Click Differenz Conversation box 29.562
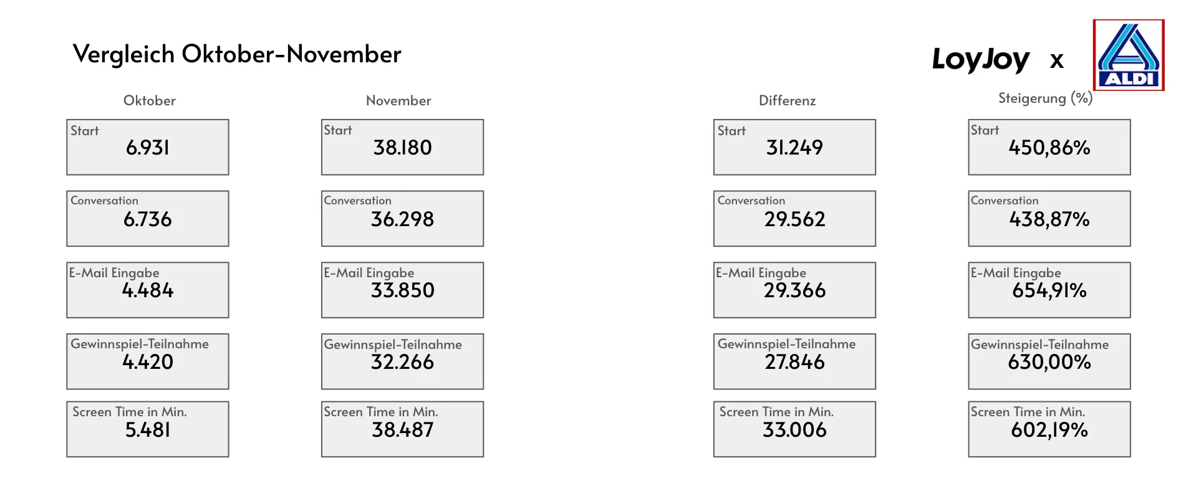 [x=794, y=219]
